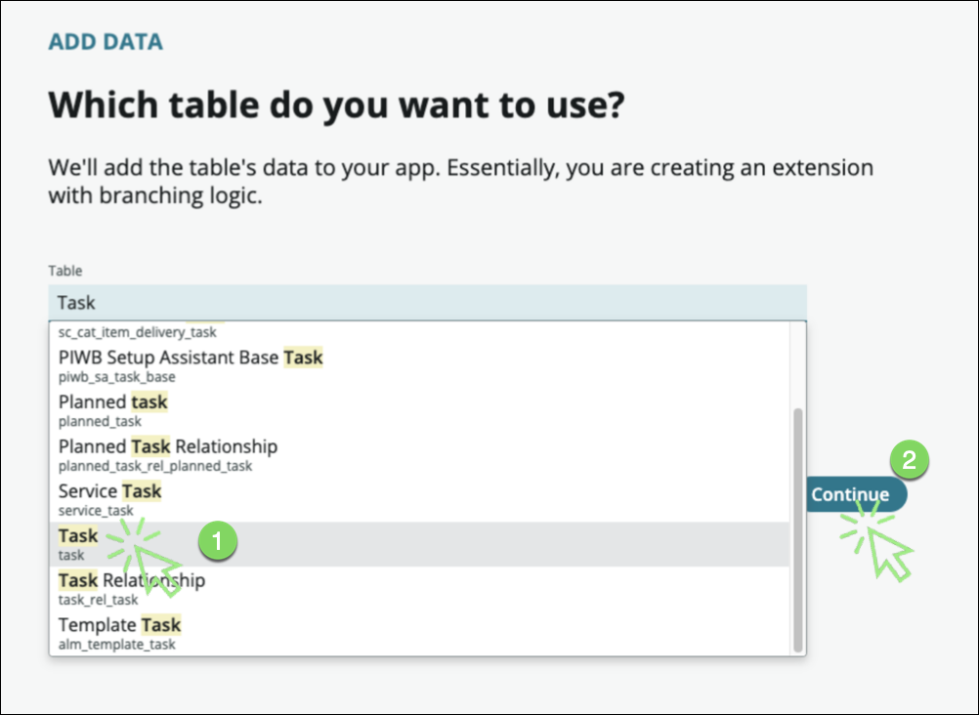Choose Planned task from the table list

click(112, 409)
